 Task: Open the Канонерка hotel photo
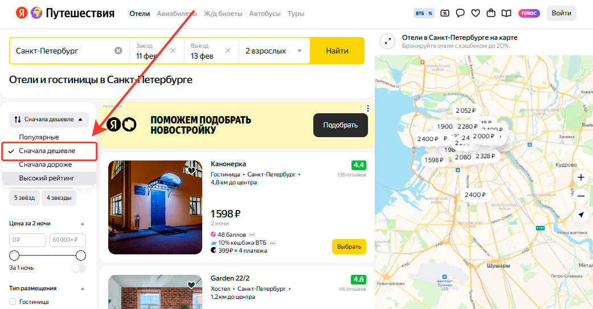155,207
